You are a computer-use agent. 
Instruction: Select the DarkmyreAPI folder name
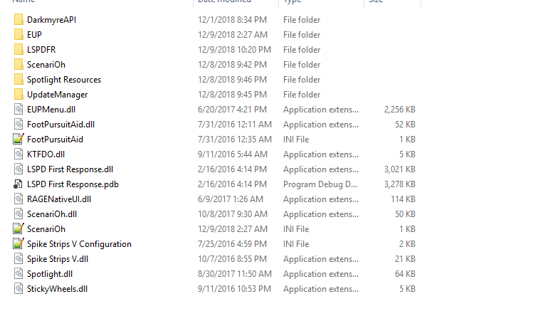coord(52,20)
